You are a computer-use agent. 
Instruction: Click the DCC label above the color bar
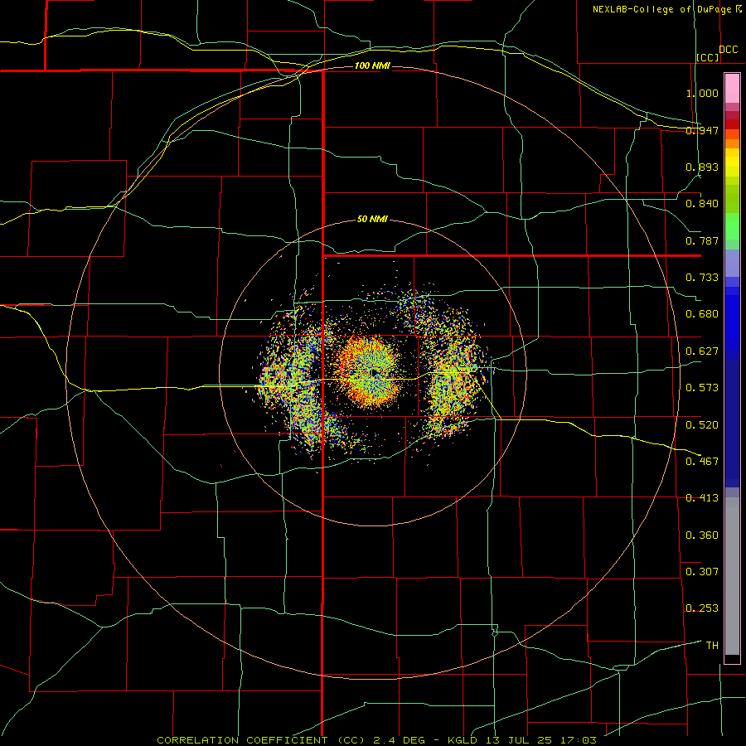click(x=729, y=50)
